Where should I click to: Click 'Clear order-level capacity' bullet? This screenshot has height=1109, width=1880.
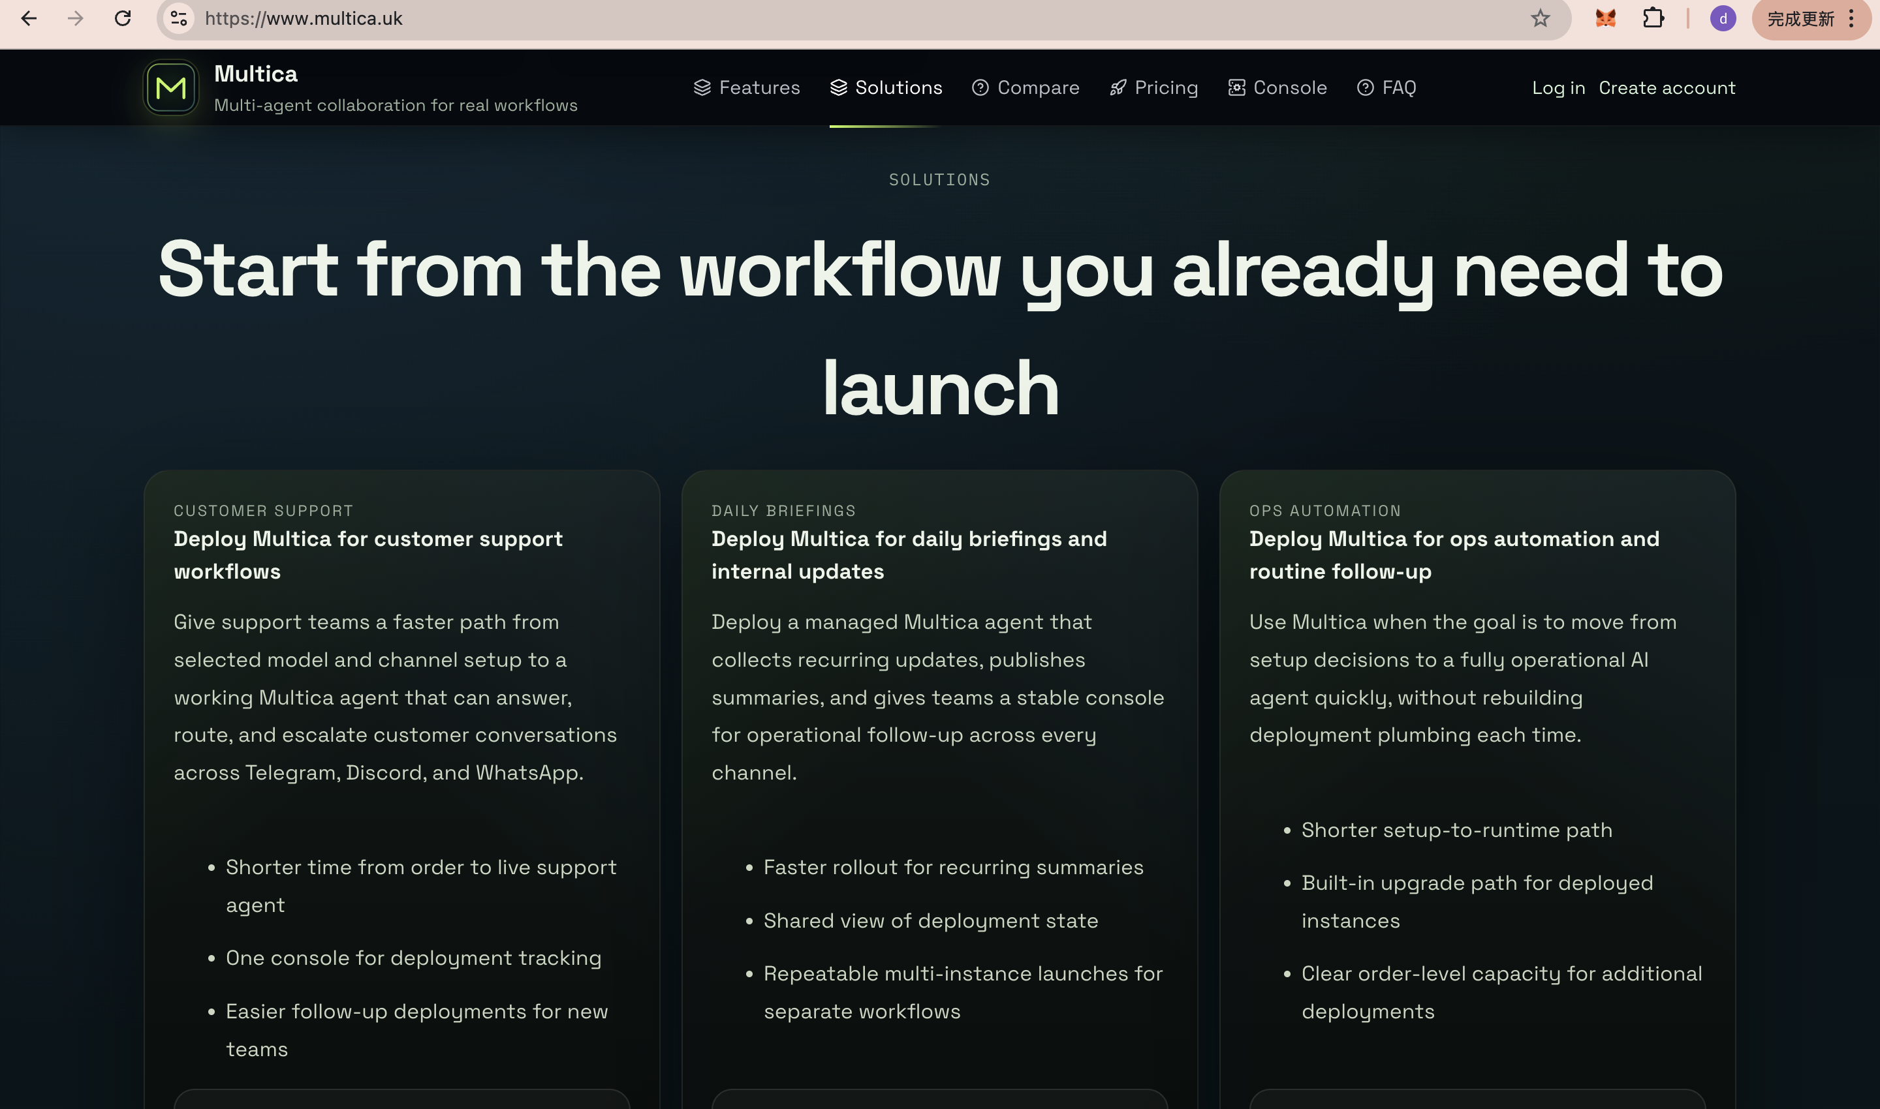pyautogui.click(x=1501, y=992)
